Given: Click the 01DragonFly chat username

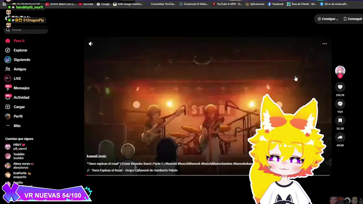Looking at the screenshot, I should (33, 20).
